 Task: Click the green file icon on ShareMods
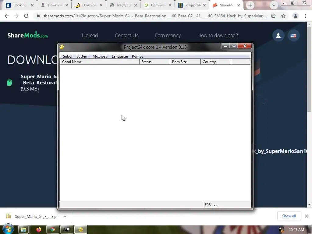[9, 82]
